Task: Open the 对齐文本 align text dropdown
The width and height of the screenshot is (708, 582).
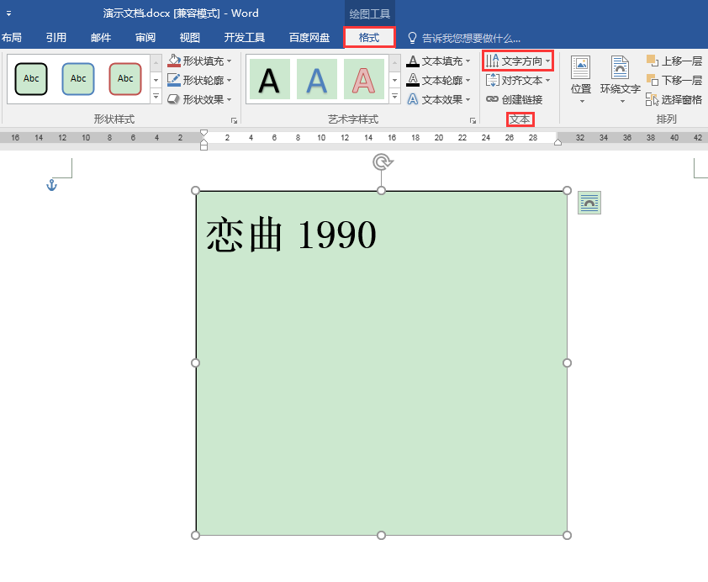Action: point(518,81)
